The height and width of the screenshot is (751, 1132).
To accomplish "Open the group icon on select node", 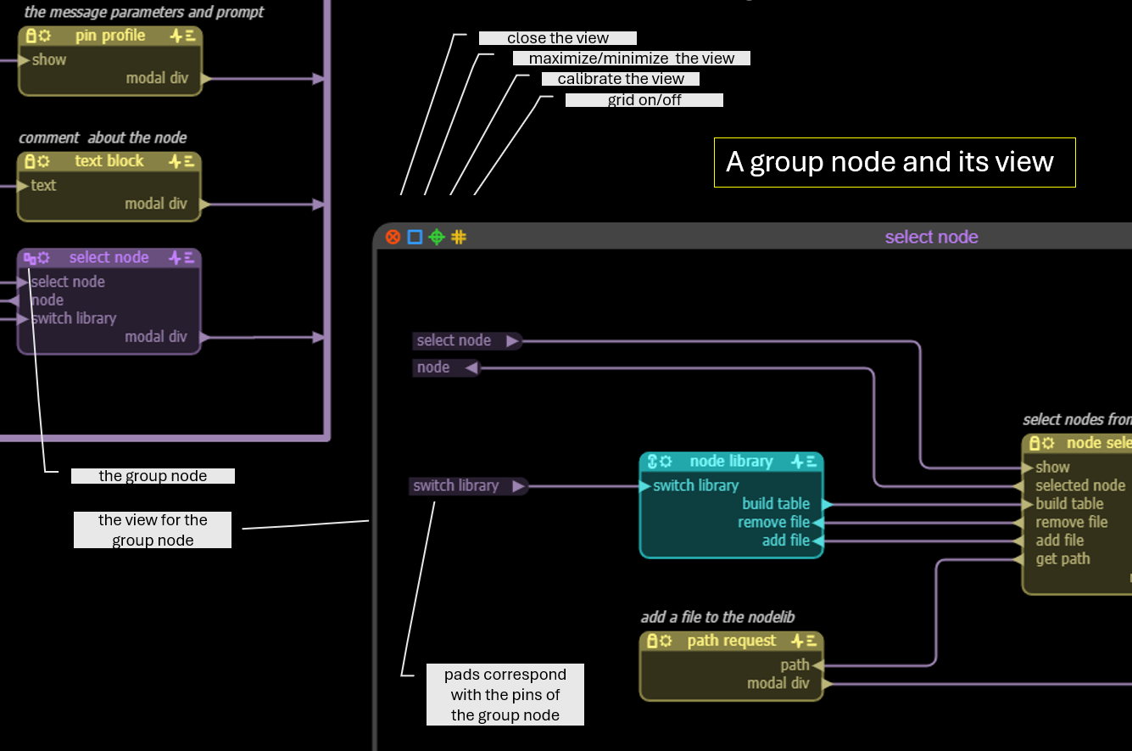I will pos(30,258).
